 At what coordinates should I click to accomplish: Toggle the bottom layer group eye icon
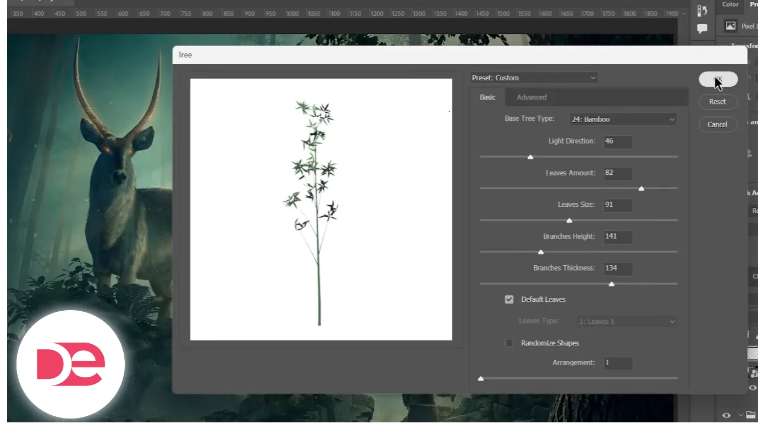click(x=726, y=415)
